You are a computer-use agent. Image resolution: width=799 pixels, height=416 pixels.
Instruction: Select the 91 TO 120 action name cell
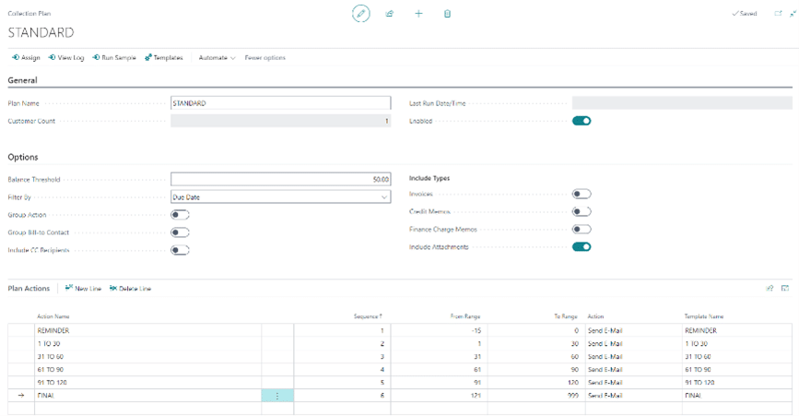(147, 383)
